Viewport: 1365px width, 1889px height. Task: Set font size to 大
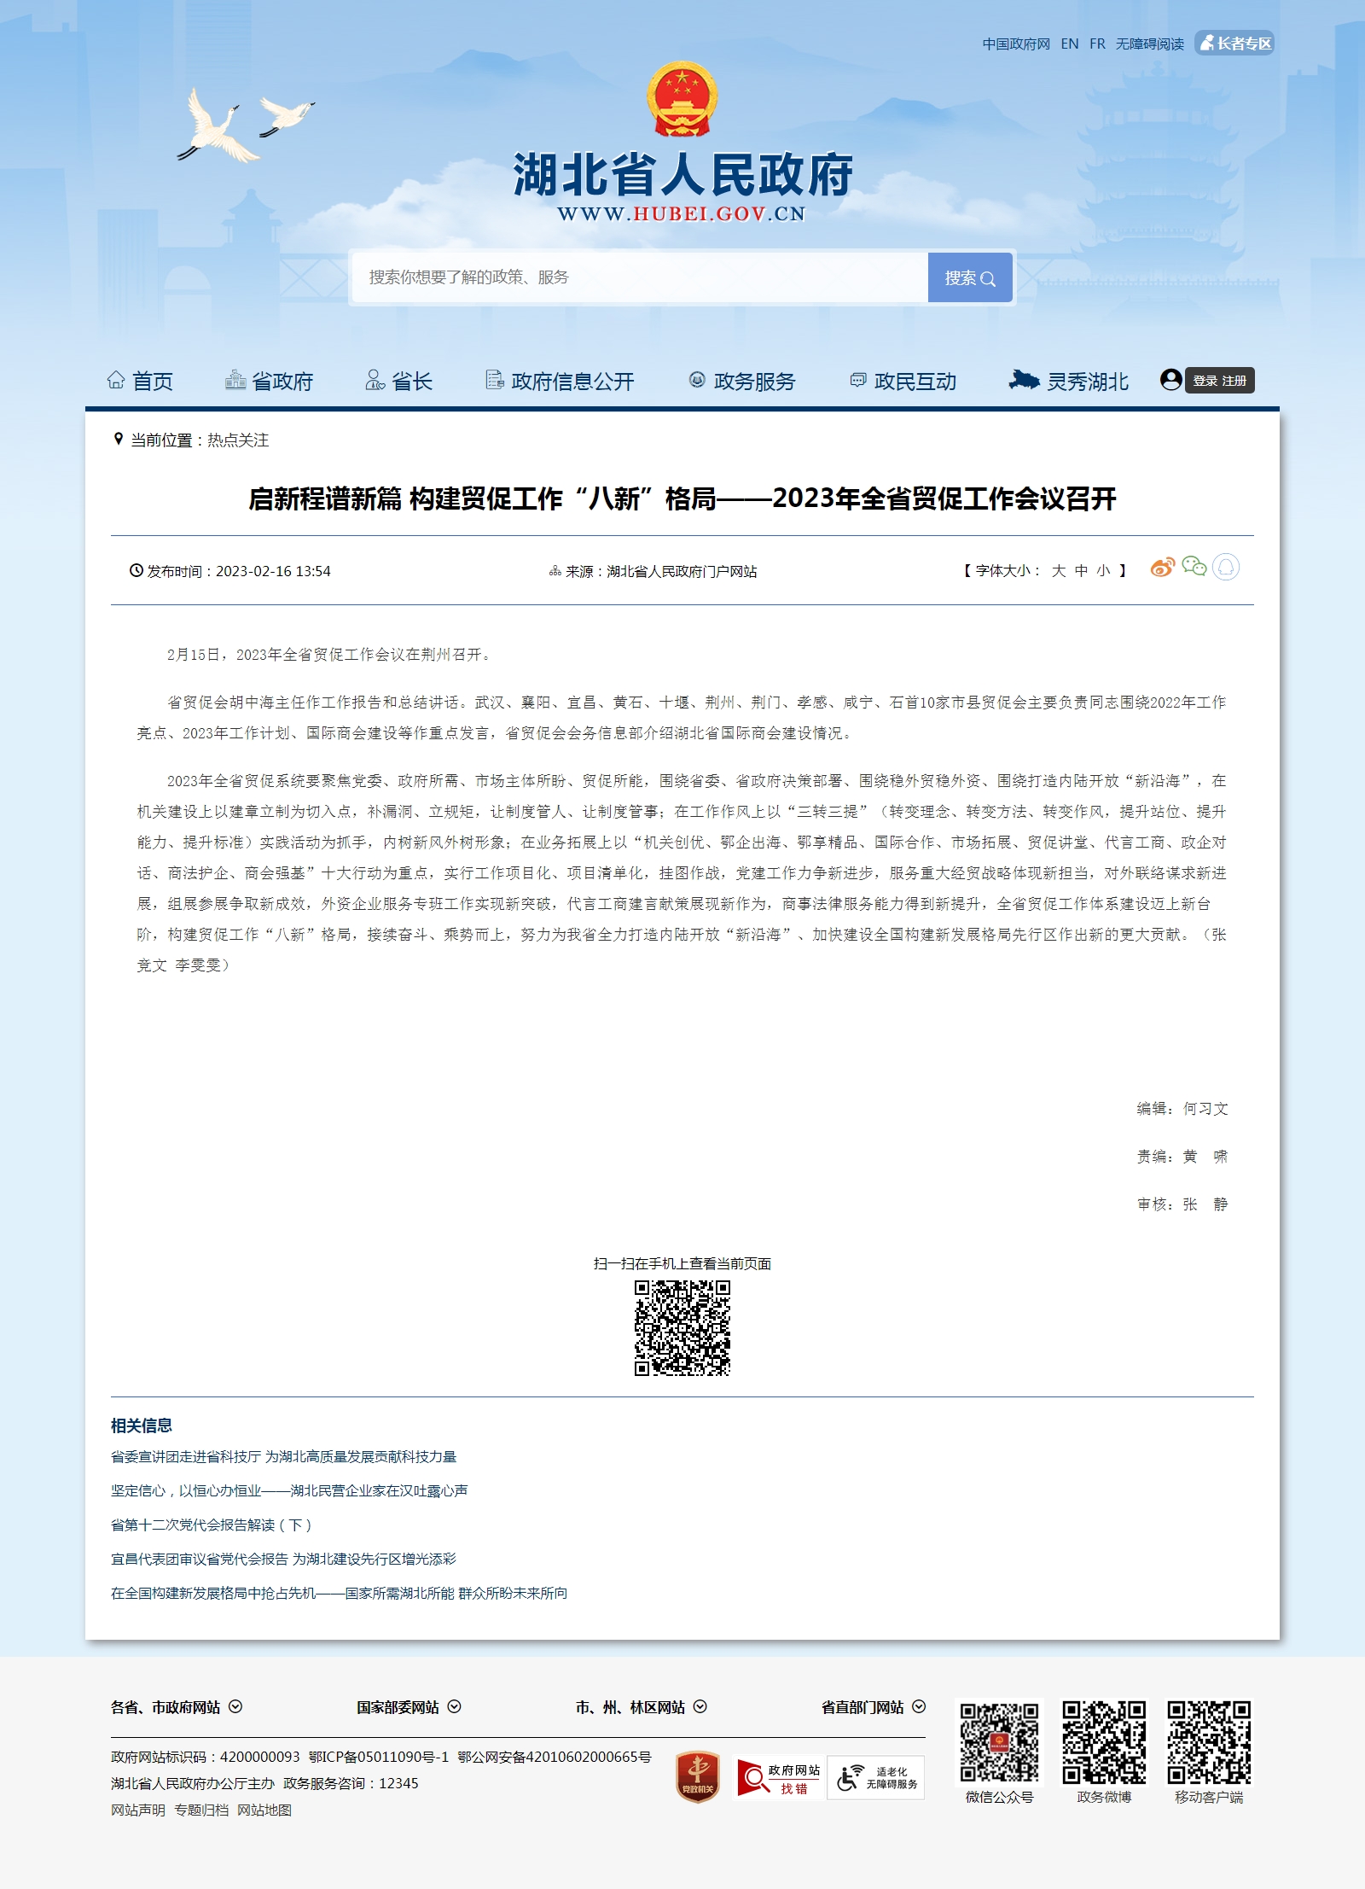(1059, 571)
